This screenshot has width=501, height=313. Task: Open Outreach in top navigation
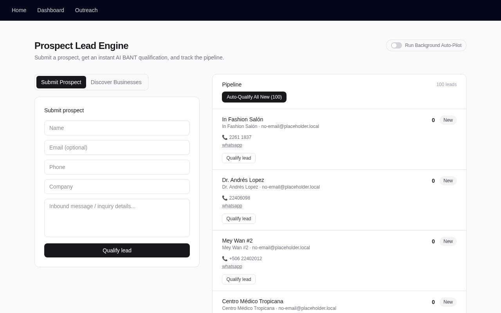click(87, 10)
